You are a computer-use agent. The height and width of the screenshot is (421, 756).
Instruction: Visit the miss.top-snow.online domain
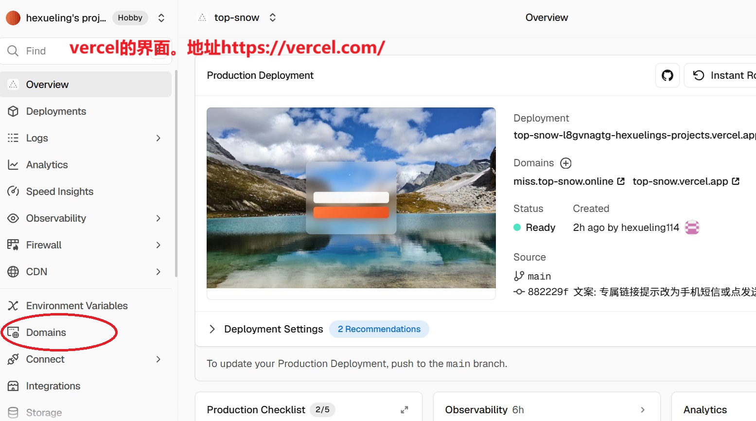point(569,181)
